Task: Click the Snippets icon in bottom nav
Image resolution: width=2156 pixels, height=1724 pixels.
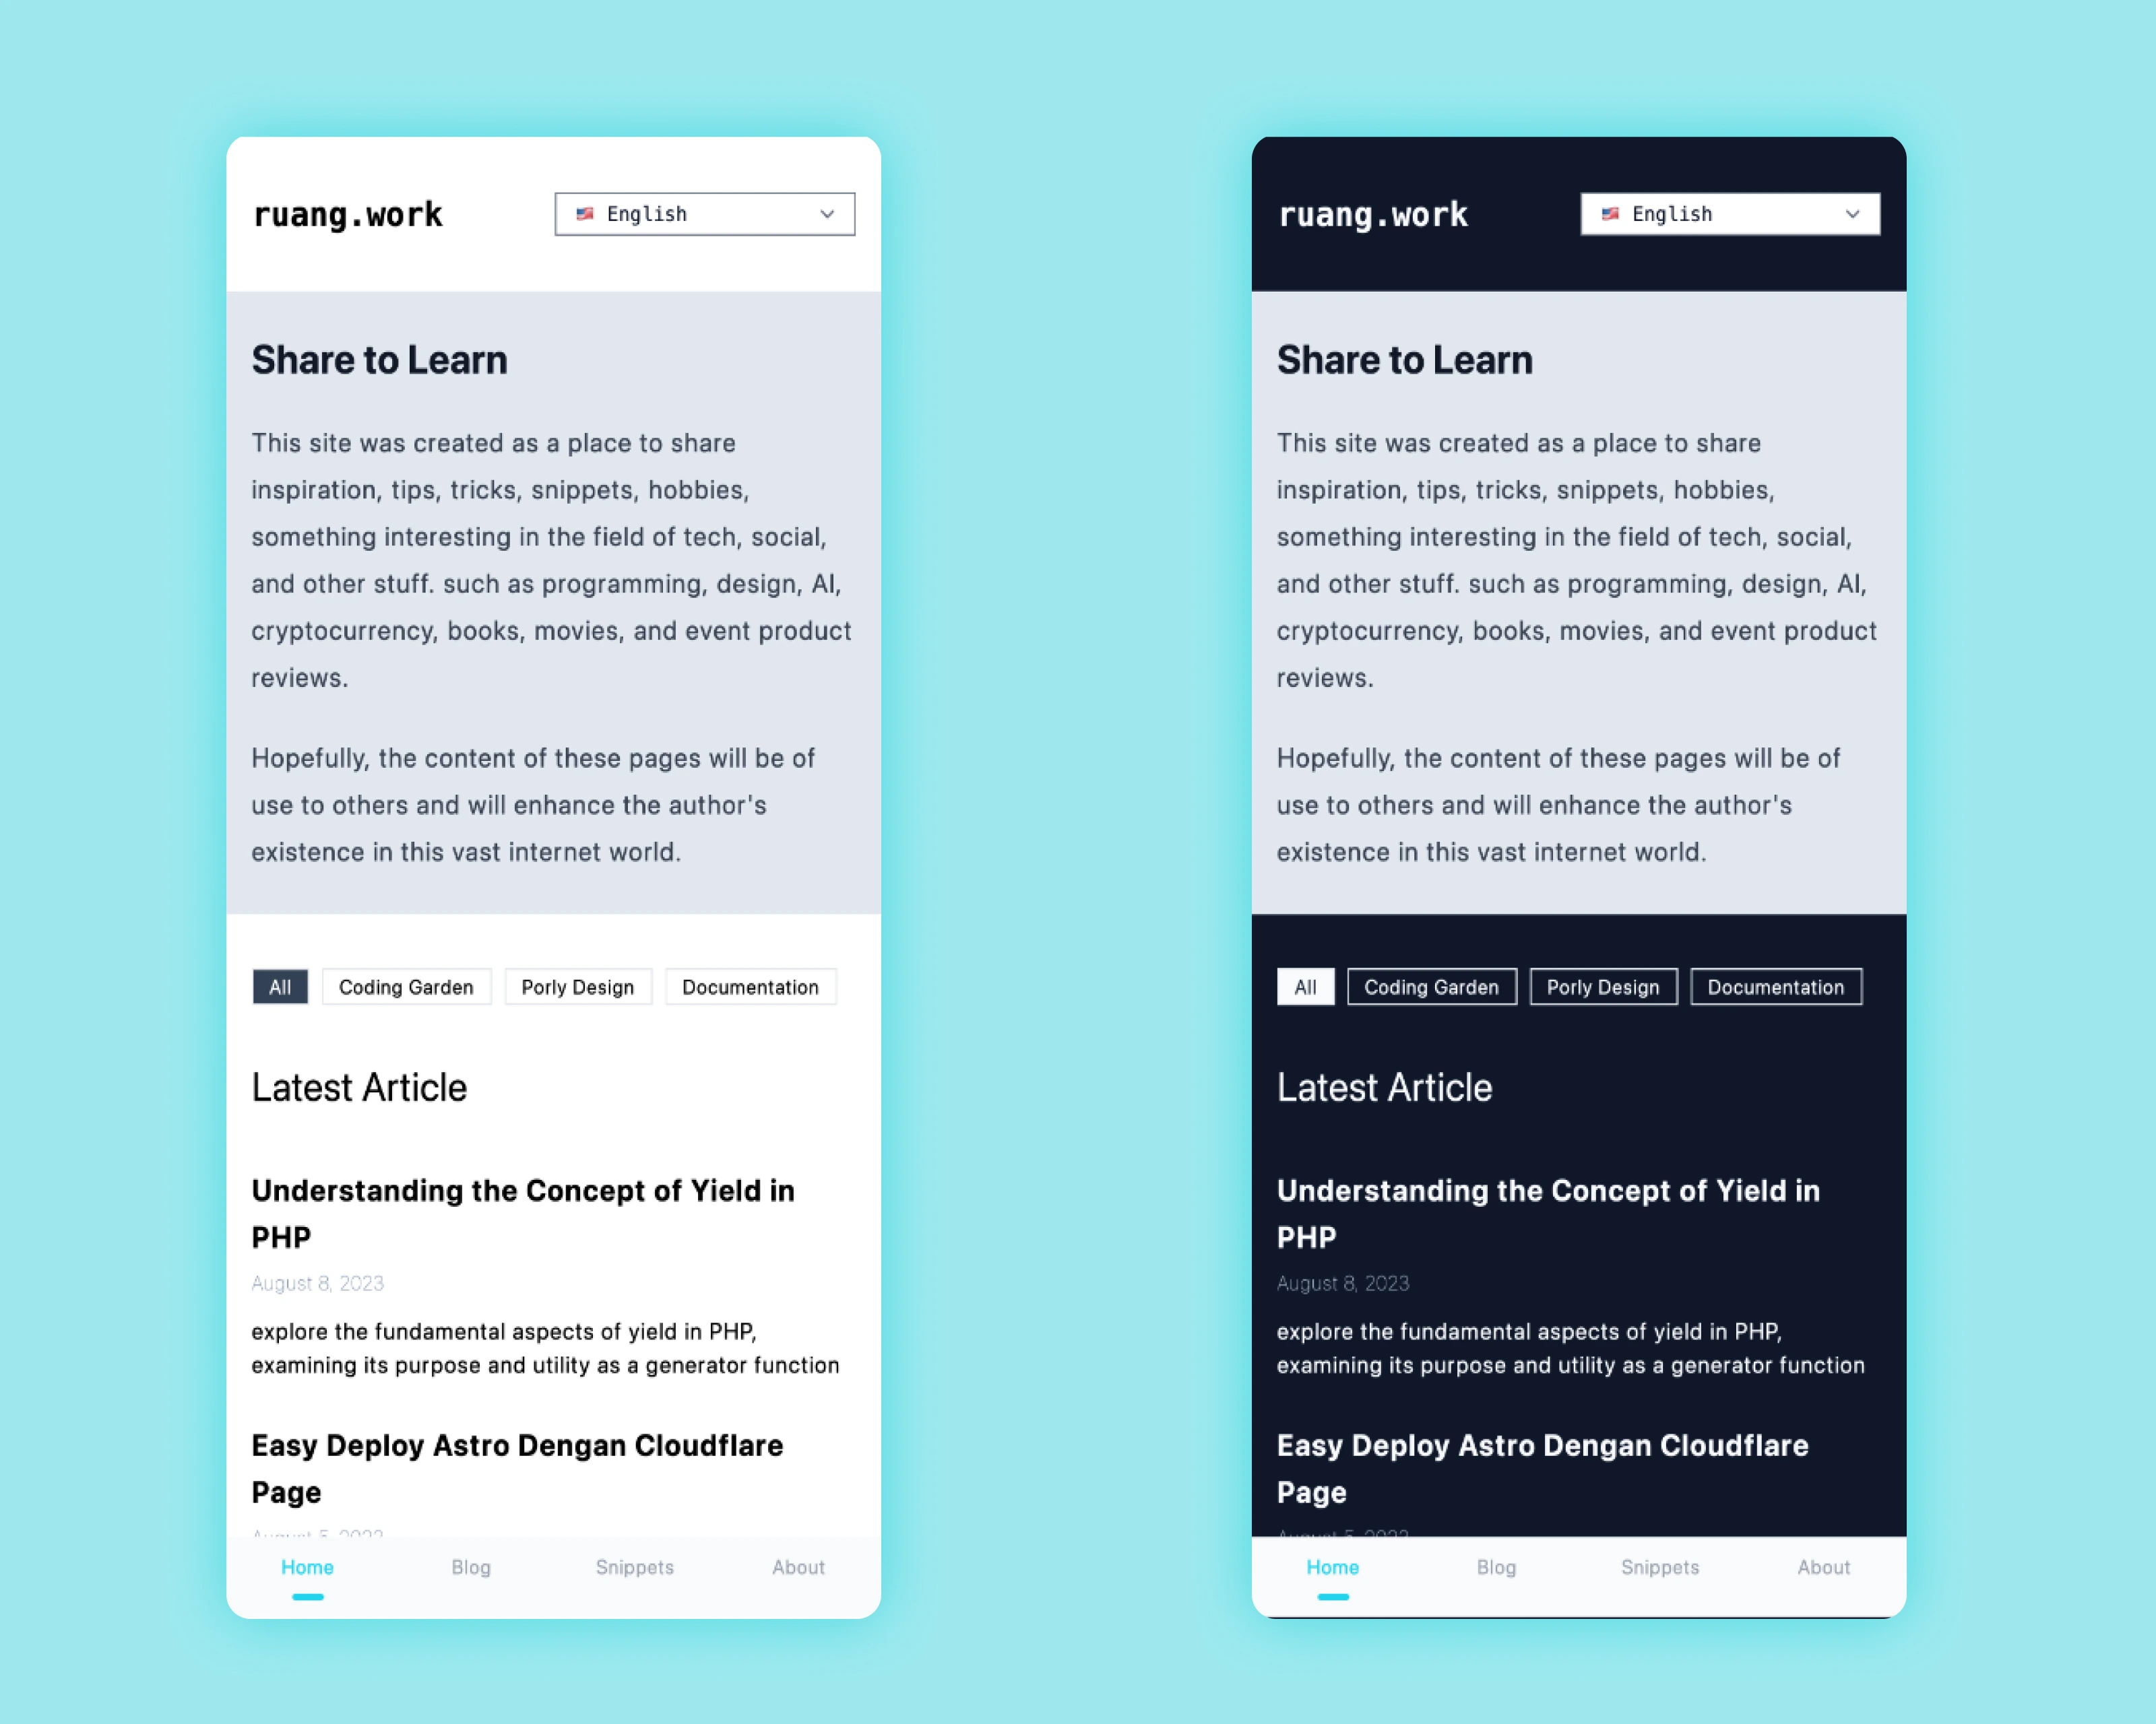Action: coord(633,1568)
